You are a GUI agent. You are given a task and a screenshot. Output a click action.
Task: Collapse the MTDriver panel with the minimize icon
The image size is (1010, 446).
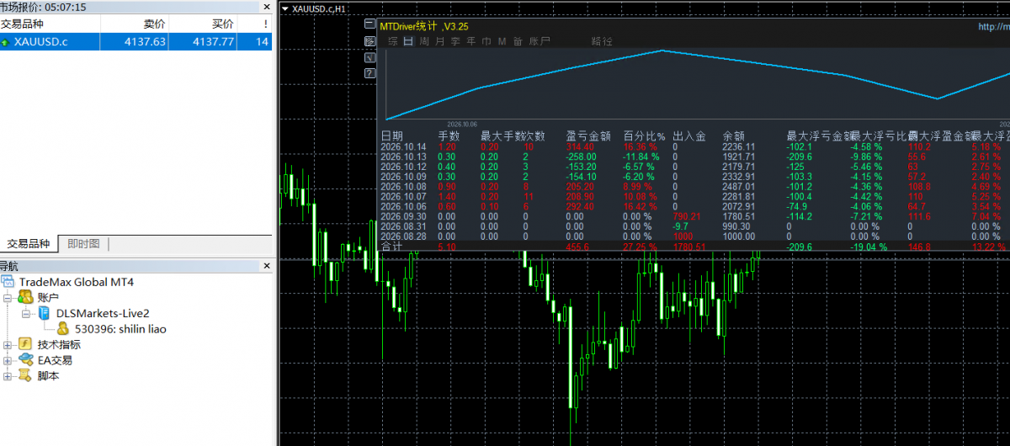(369, 24)
